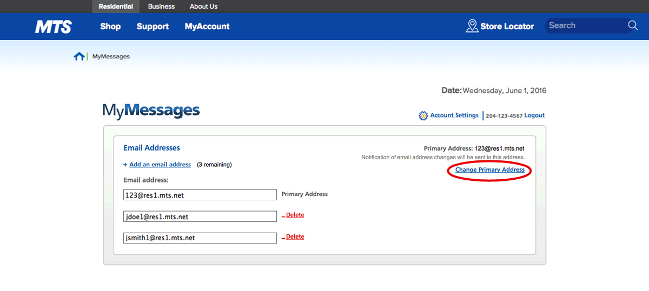Click the jsmith1@res1.mts.net email field
The height and width of the screenshot is (291, 649).
200,238
